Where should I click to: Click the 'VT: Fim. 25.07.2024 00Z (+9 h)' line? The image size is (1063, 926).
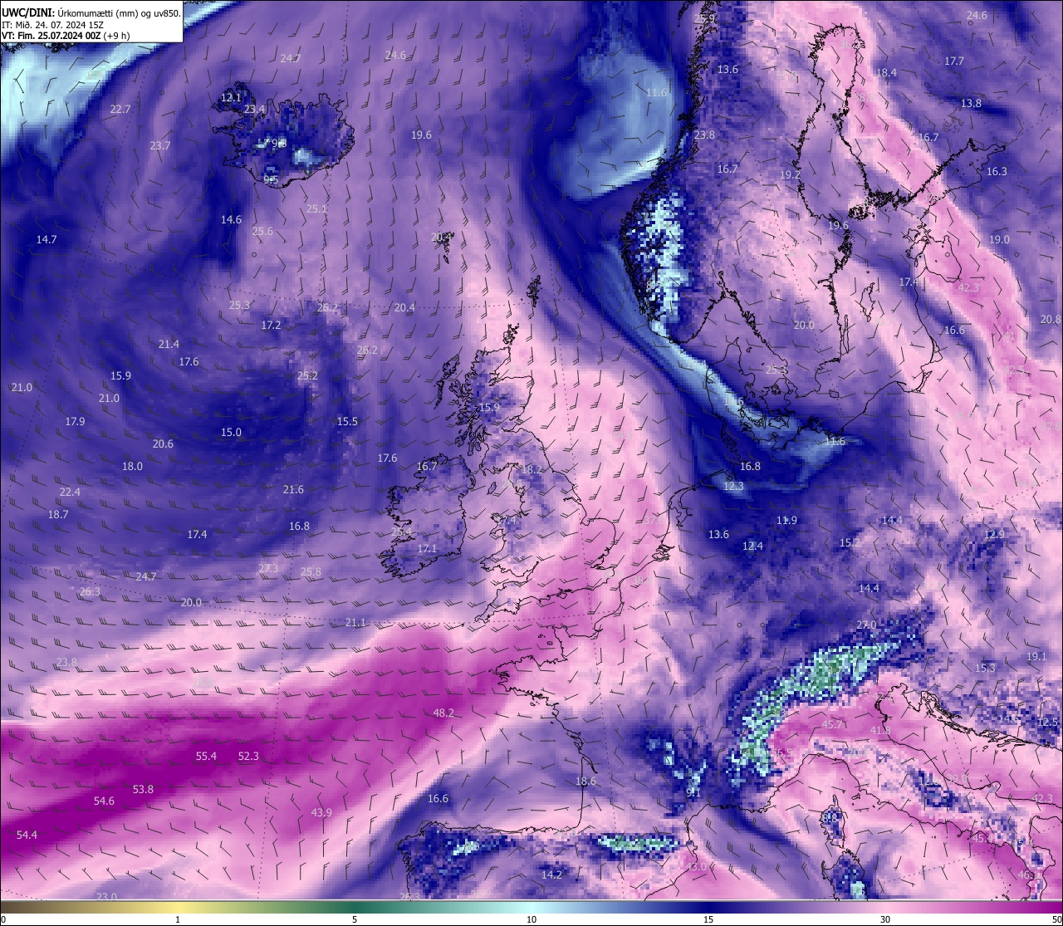[66, 36]
